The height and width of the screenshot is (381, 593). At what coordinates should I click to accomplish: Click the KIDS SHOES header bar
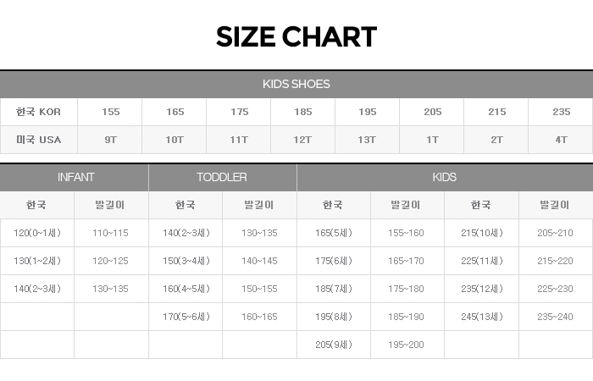296,84
